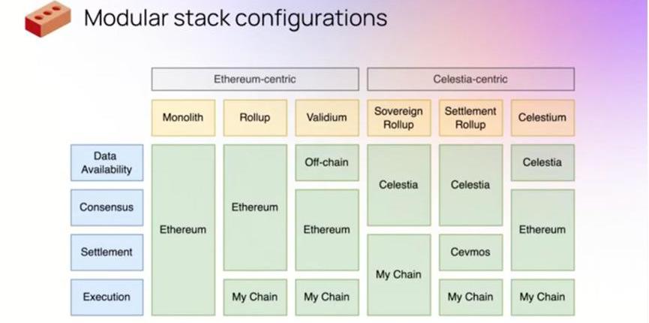Select the Settlement row label
This screenshot has height=323, width=649.
[x=107, y=252]
